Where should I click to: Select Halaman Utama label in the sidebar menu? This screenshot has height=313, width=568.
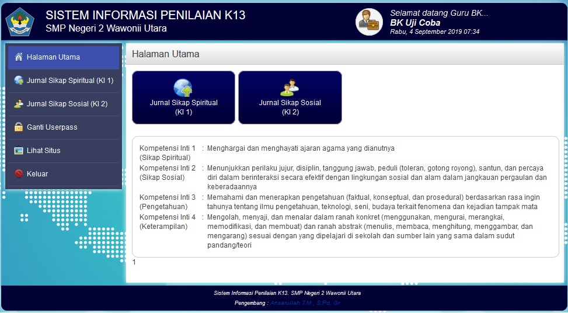click(53, 57)
